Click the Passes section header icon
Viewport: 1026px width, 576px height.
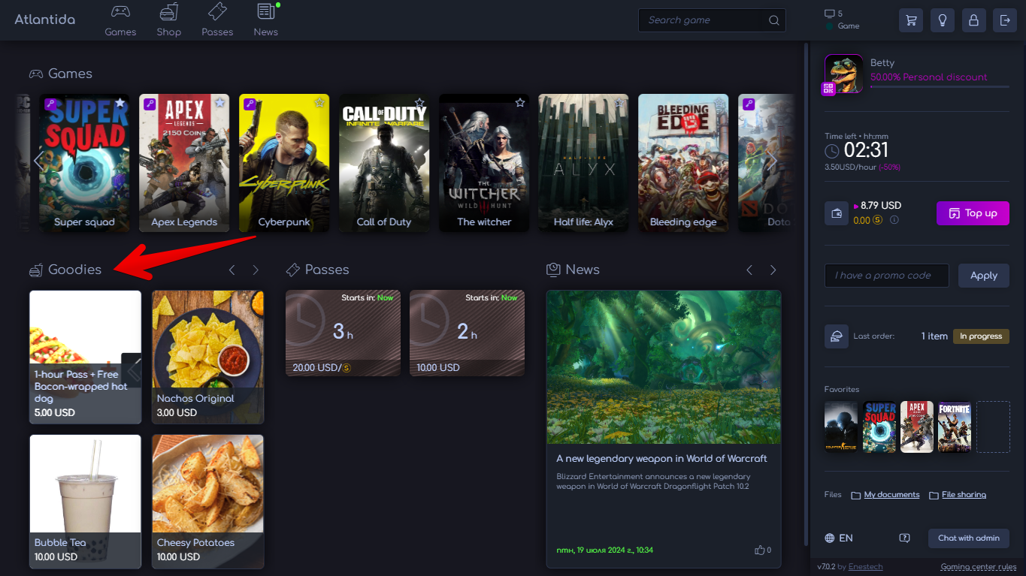293,270
